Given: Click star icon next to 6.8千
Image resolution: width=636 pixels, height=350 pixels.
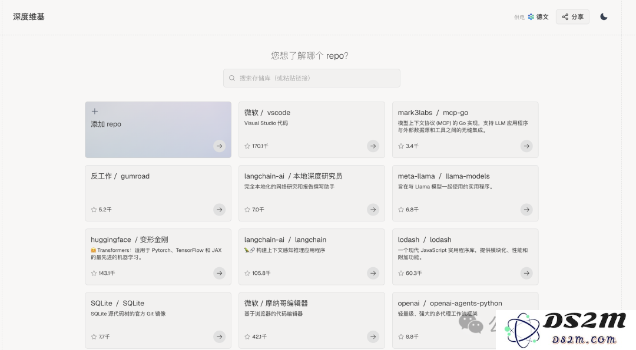Looking at the screenshot, I should 401,210.
